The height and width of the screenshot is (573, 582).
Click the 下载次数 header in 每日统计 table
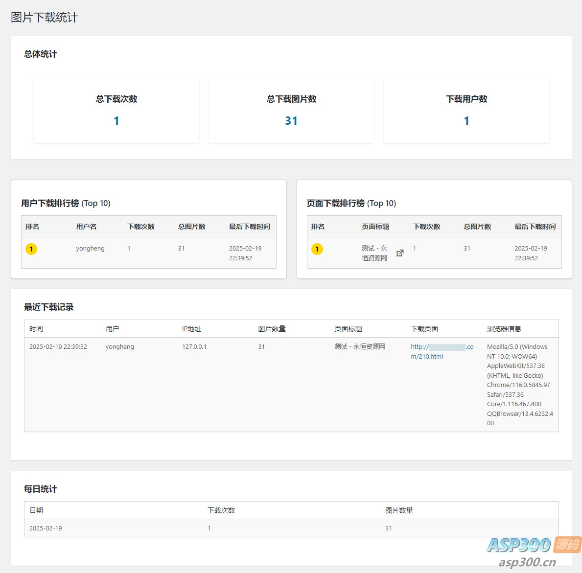[221, 510]
